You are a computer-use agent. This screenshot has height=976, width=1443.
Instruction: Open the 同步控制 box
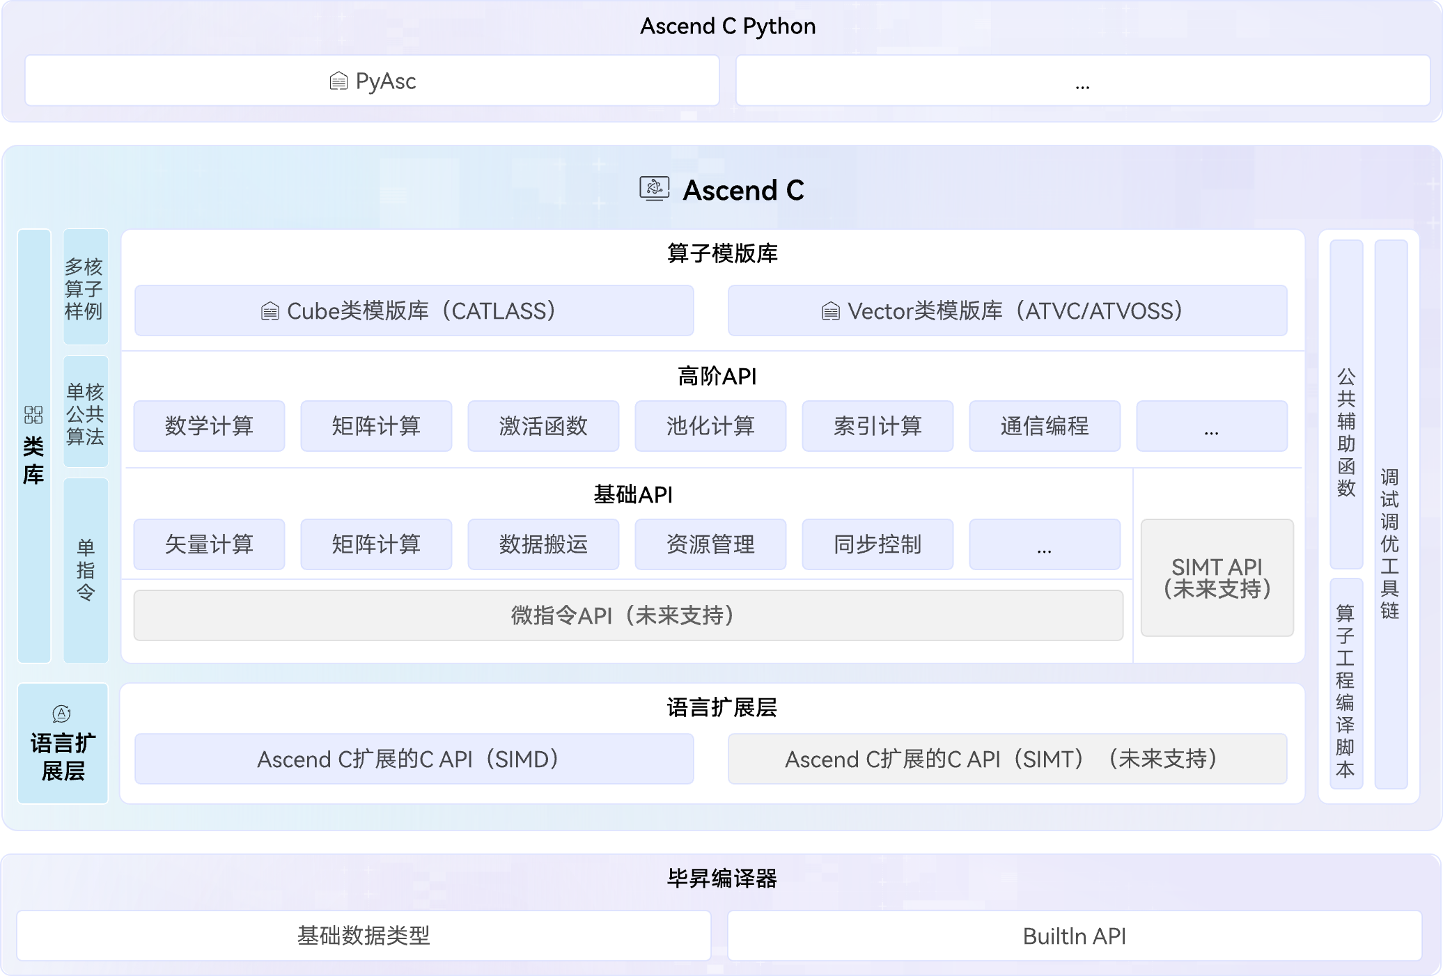(877, 544)
